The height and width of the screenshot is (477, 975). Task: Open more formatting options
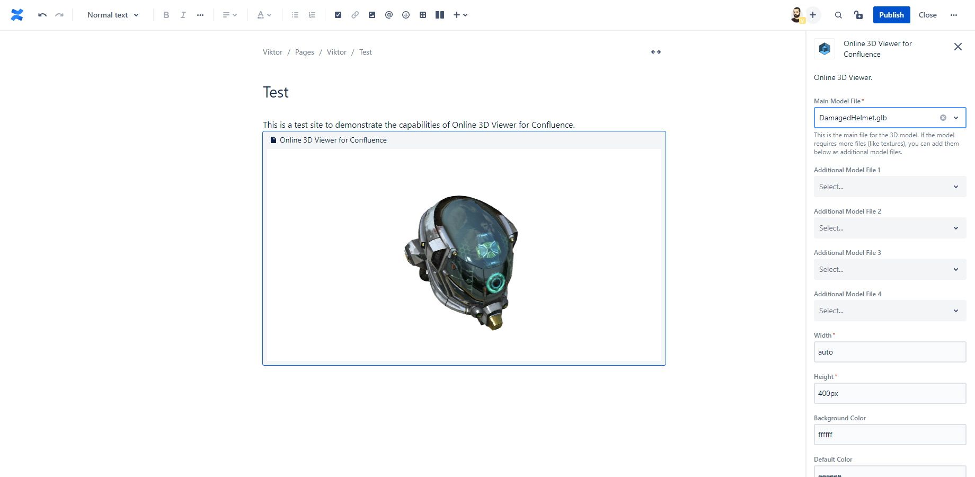click(x=200, y=15)
